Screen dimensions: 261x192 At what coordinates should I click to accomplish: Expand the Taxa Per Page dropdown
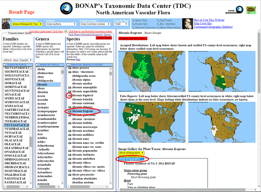click(121, 24)
